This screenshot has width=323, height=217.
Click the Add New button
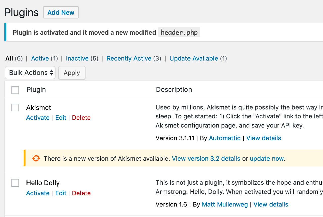coord(61,12)
